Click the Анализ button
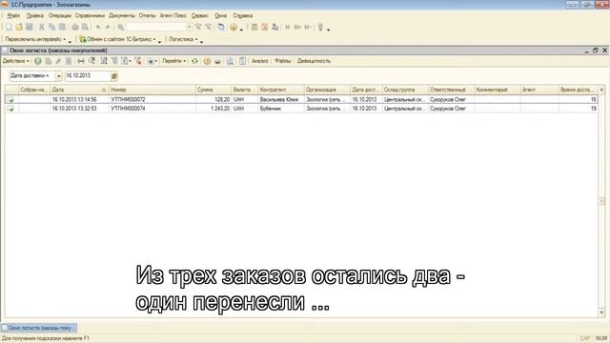 point(260,61)
